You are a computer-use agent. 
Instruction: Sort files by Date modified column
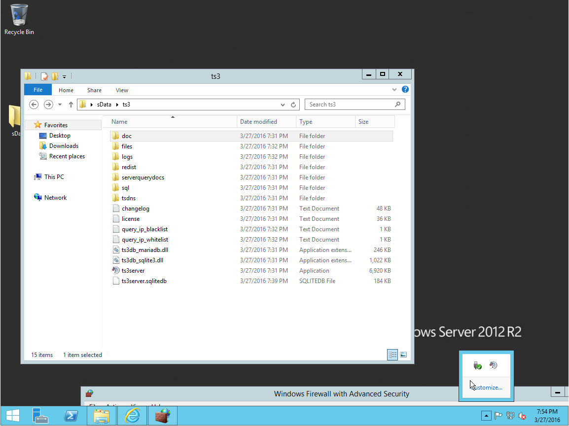click(x=258, y=122)
